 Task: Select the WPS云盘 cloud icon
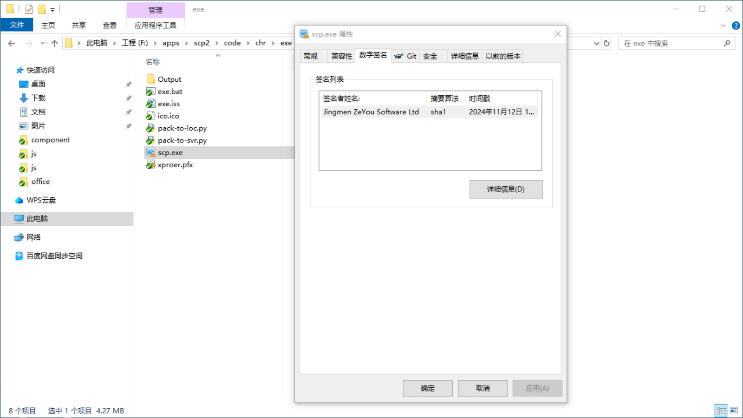pyautogui.click(x=19, y=200)
